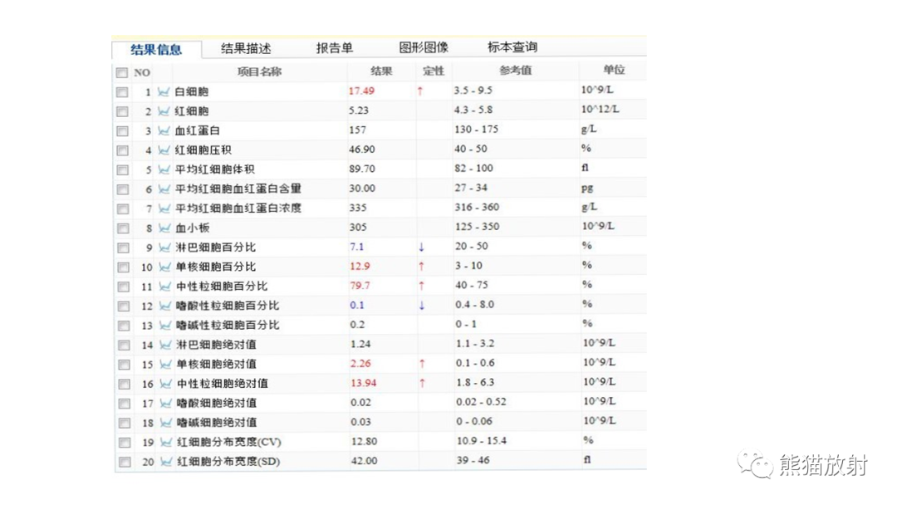
Task: Open trend chart icon for 红细胞压积 row
Action: tap(164, 150)
